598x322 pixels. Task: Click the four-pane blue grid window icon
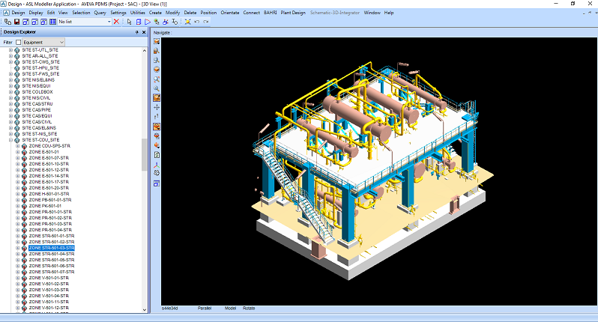52,22
